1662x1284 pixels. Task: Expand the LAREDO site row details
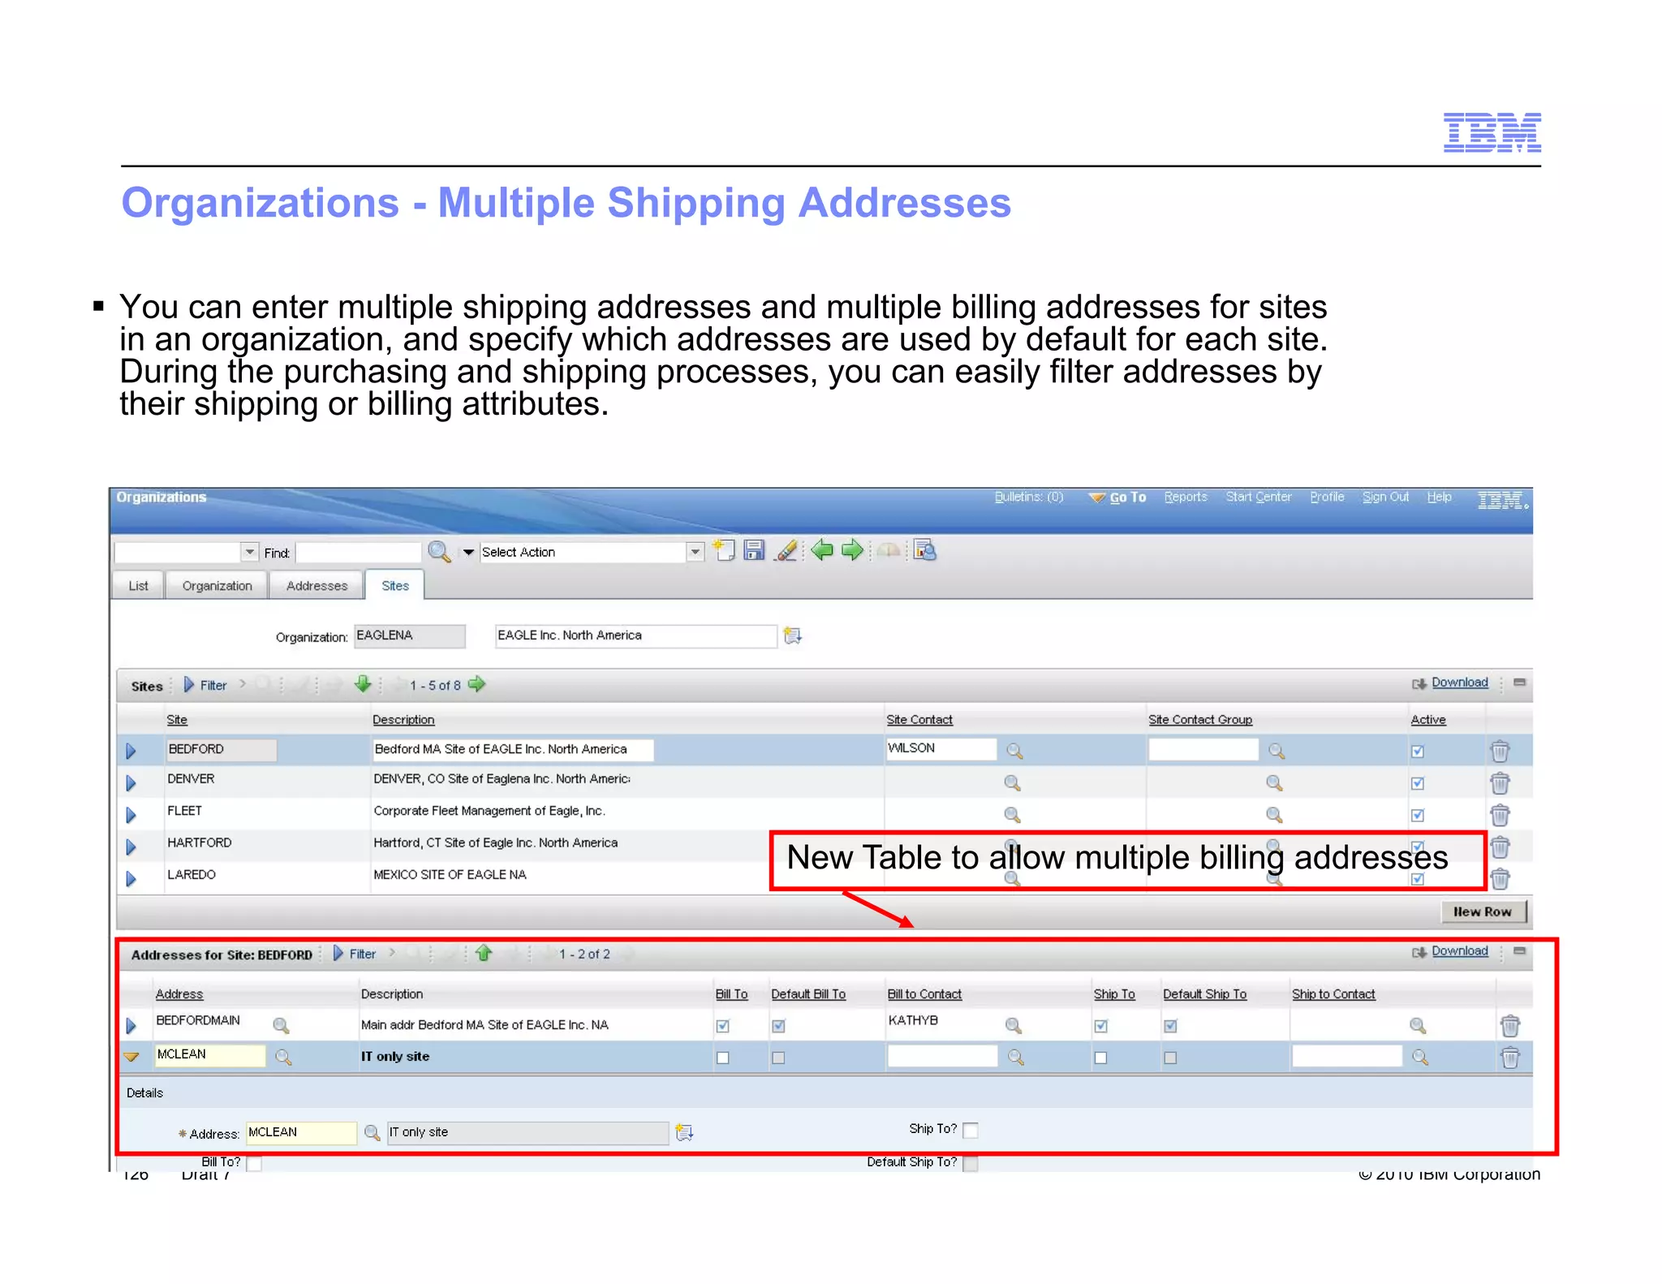click(x=131, y=878)
